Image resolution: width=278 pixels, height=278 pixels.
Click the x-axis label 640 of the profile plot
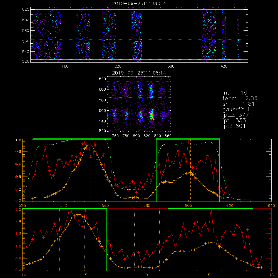tap(271, 206)
